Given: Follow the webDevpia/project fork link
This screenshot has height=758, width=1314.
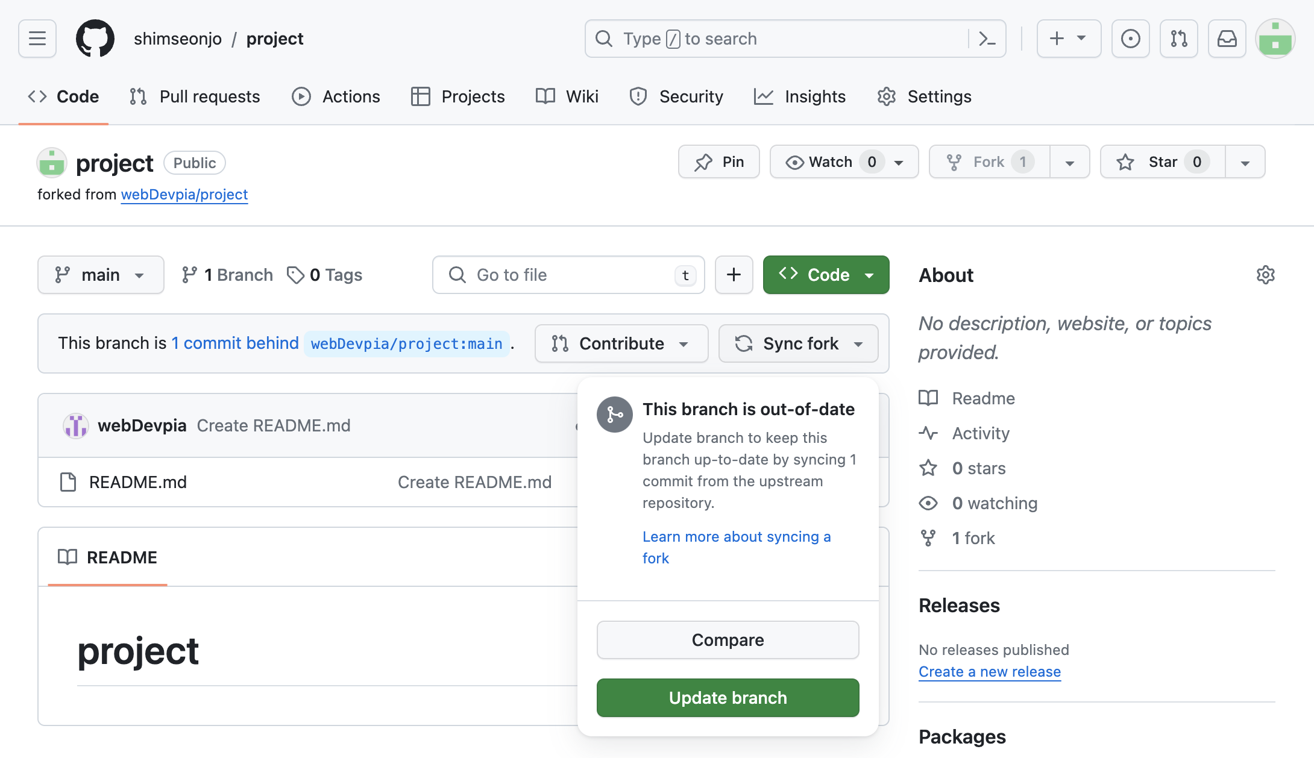Looking at the screenshot, I should point(184,195).
